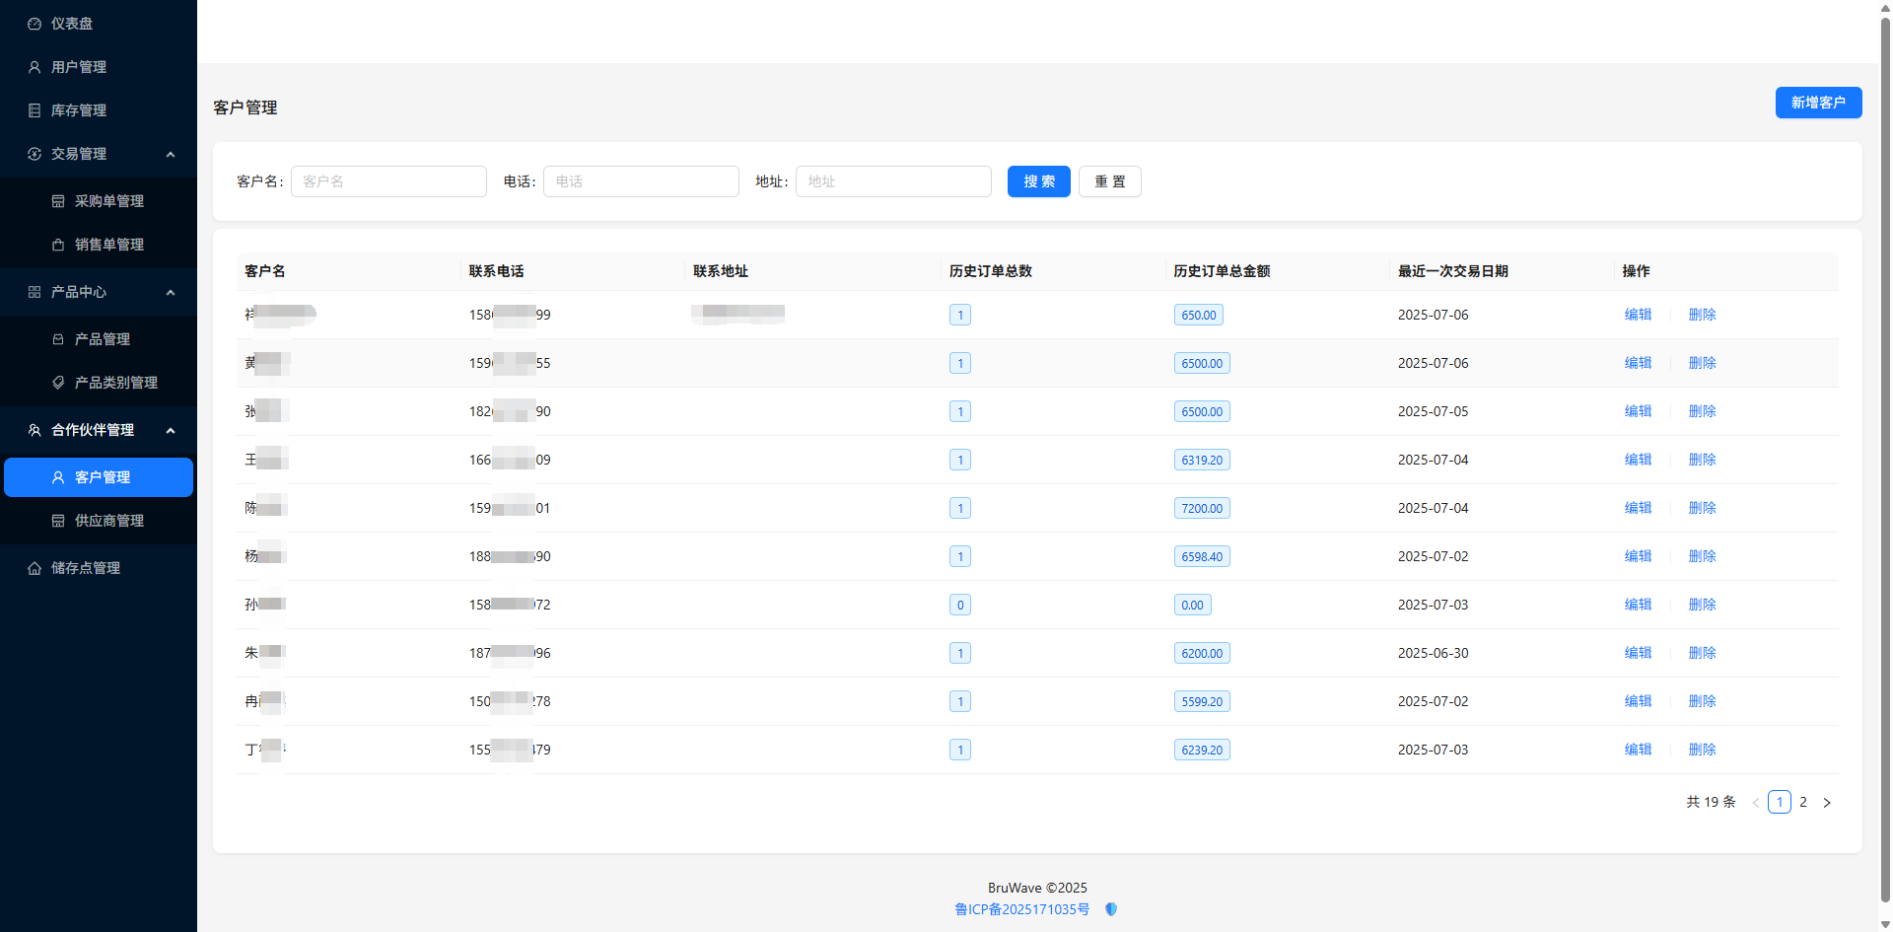Image resolution: width=1893 pixels, height=932 pixels.
Task: Reset filters with the 重置 button
Action: [x=1109, y=181]
